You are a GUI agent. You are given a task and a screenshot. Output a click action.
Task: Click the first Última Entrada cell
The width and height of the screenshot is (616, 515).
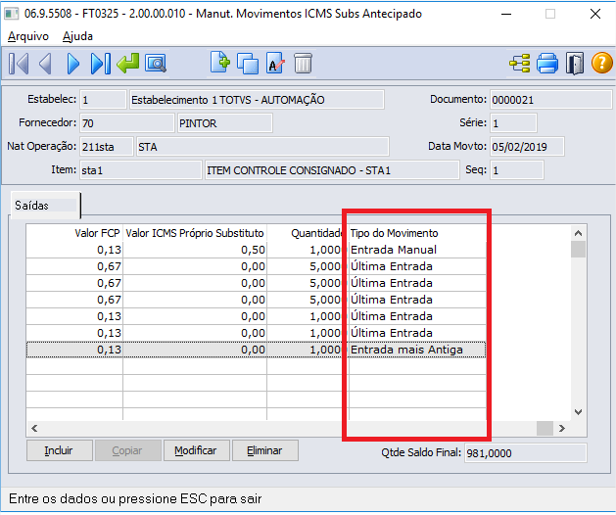pos(416,266)
